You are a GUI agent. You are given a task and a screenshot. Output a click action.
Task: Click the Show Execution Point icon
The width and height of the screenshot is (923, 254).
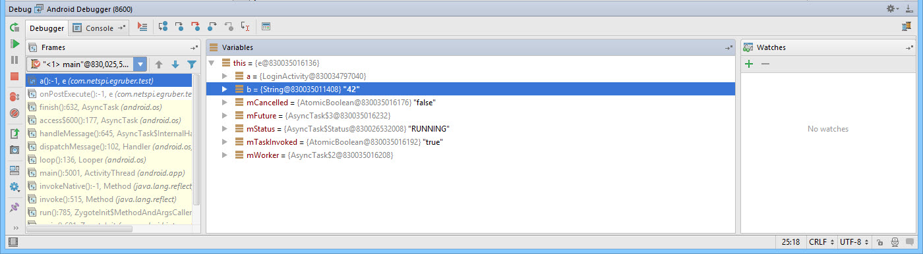pos(142,27)
